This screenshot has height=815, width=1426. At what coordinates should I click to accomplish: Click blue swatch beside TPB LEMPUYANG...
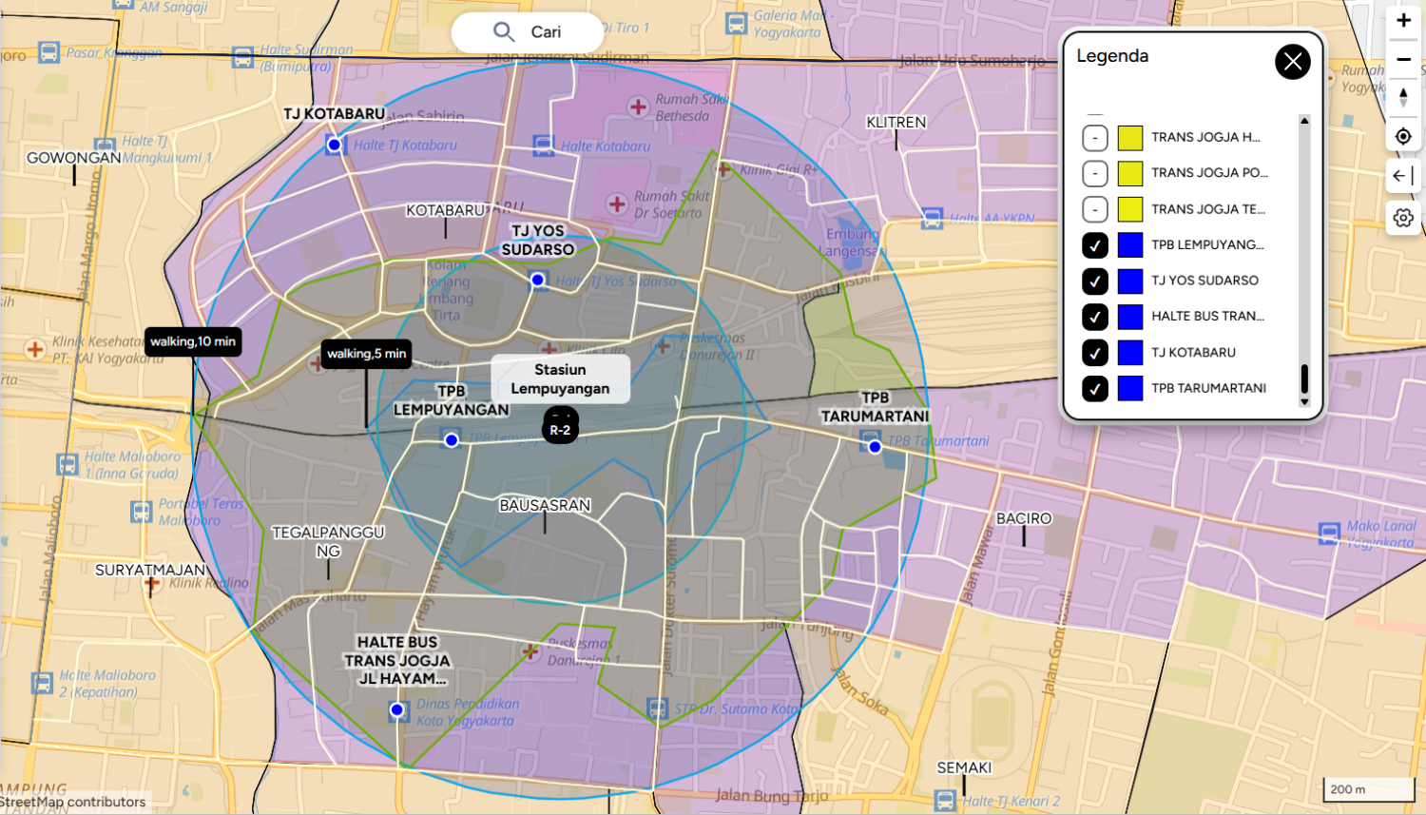[x=1130, y=245]
